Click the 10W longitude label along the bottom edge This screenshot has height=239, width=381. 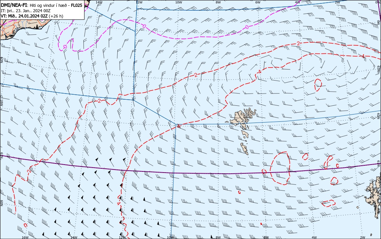coord(170,237)
